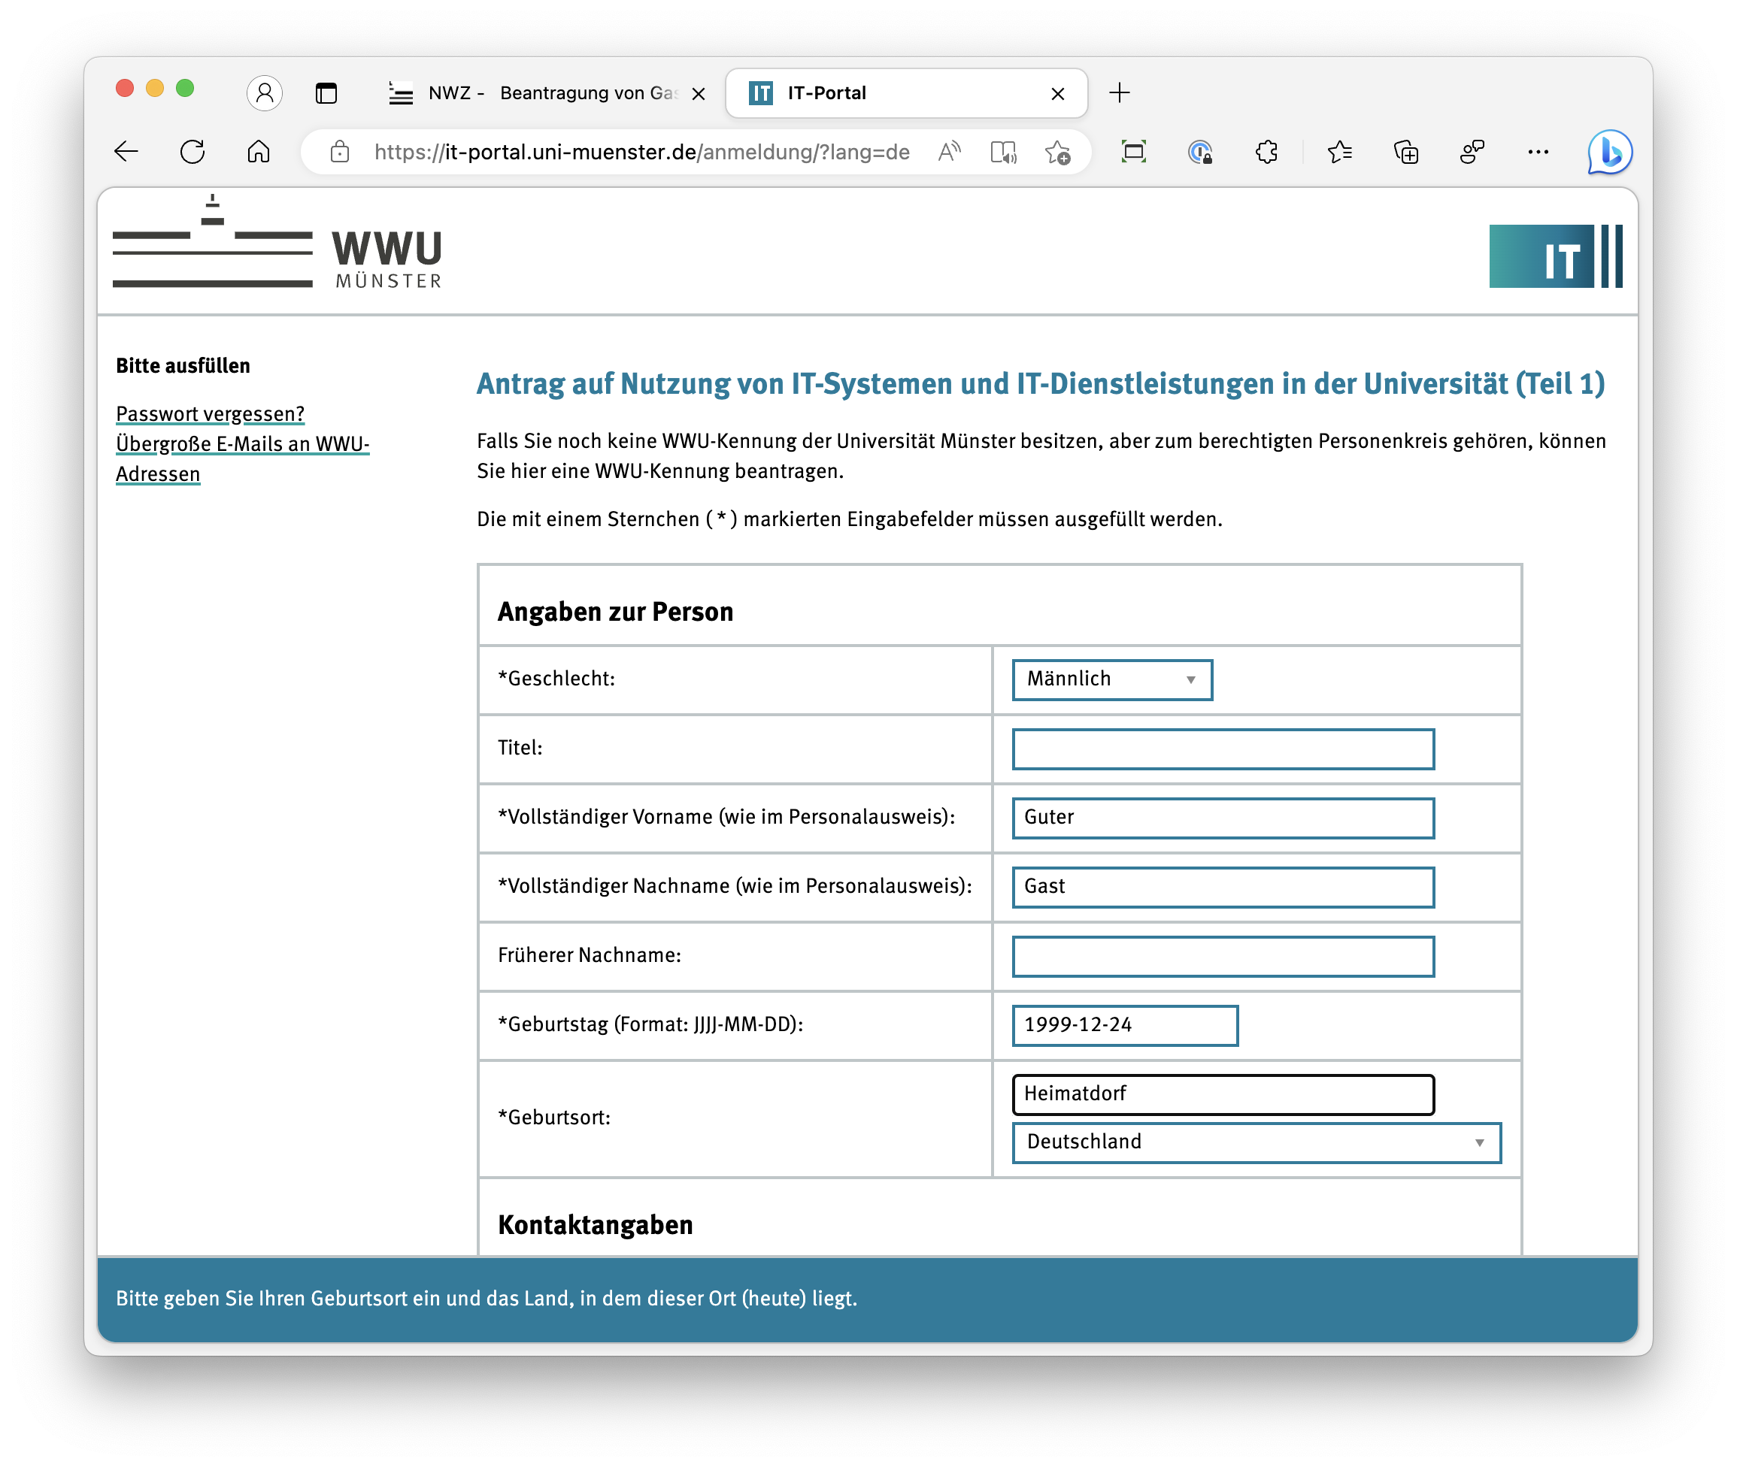Viewport: 1737px width, 1467px height.
Task: Click the Geburtstag date input field
Action: pyautogui.click(x=1124, y=1024)
